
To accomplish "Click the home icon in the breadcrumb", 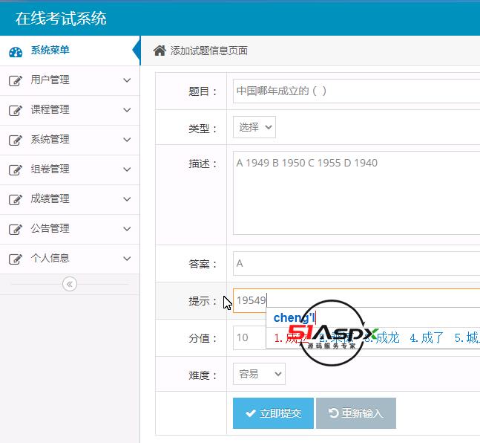I will 160,51.
